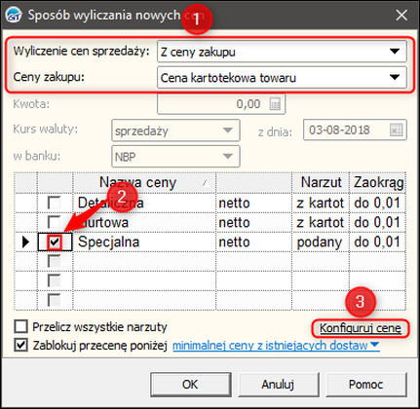420x409 pixels.
Task: Click the Anuluj button
Action: [279, 385]
